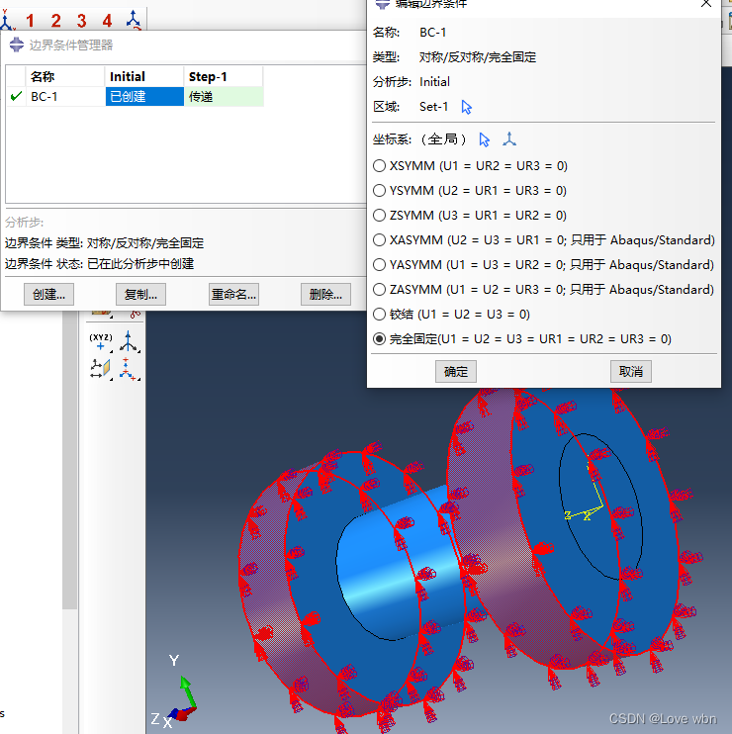This screenshot has height=734, width=732.
Task: Apply custom view number 3
Action: [81, 21]
